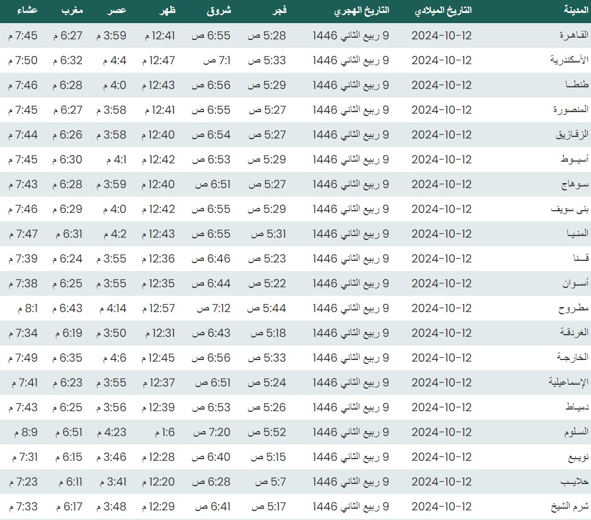Open the القاهرة city row name
591x520 pixels.
click(574, 35)
